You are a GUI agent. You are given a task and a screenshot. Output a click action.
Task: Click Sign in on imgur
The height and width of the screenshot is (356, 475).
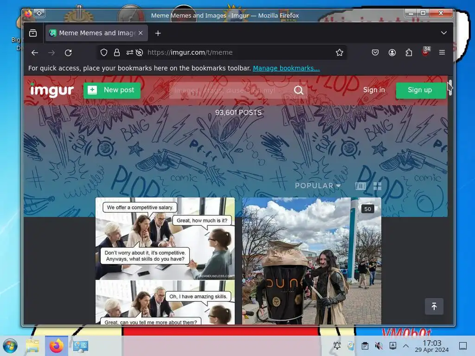point(374,90)
